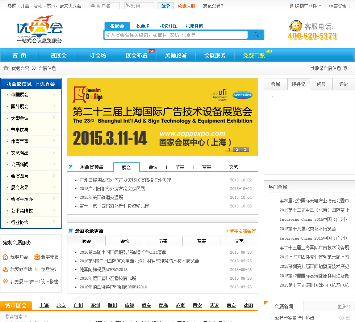This screenshot has width=355, height=322.
Task: Open 2015年美国轨道交通展 listing
Action: click(x=101, y=197)
